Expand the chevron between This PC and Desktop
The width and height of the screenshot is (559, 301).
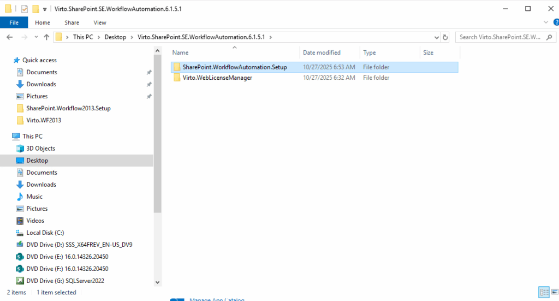(99, 37)
